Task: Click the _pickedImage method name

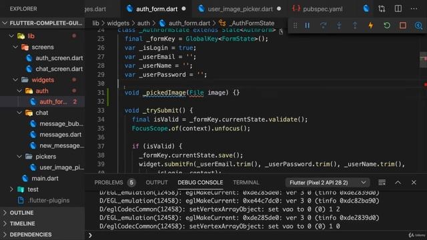Action: (x=164, y=93)
